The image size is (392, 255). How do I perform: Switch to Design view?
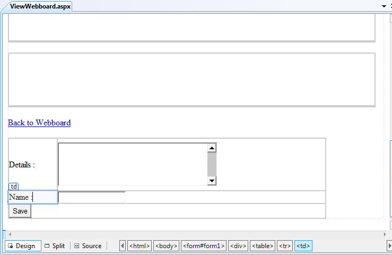pos(23,246)
